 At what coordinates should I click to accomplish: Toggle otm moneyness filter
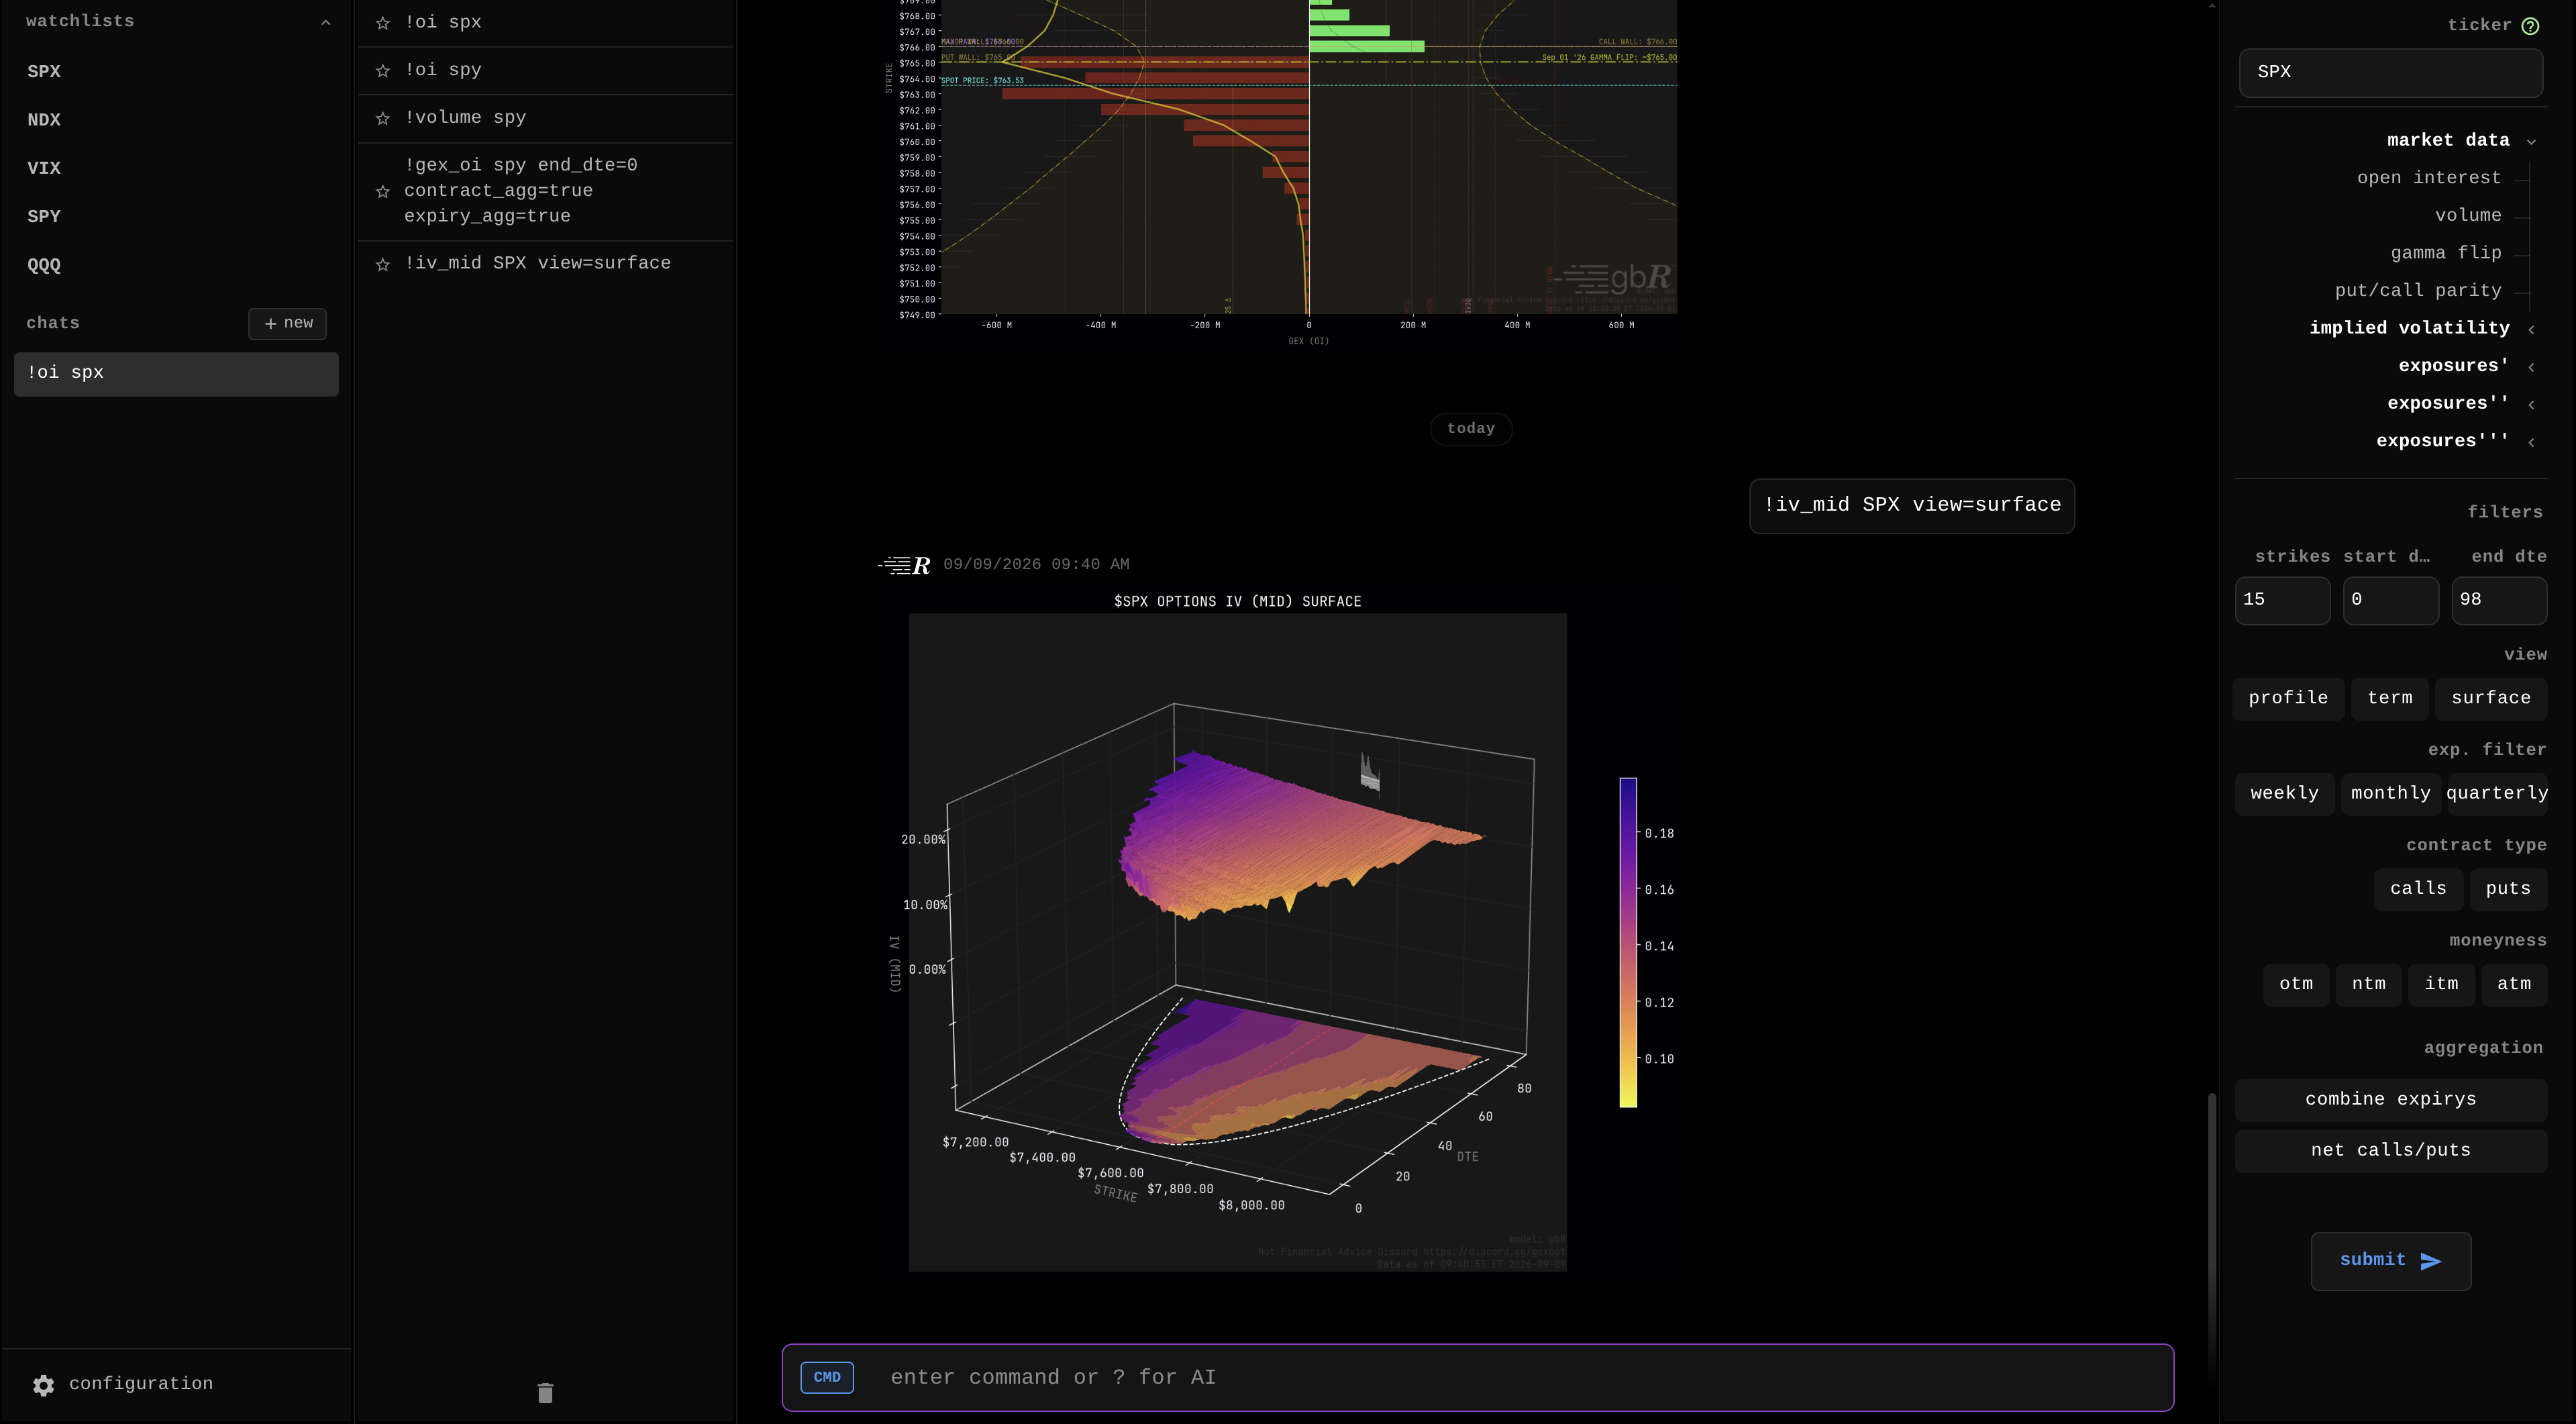pyautogui.click(x=2295, y=984)
